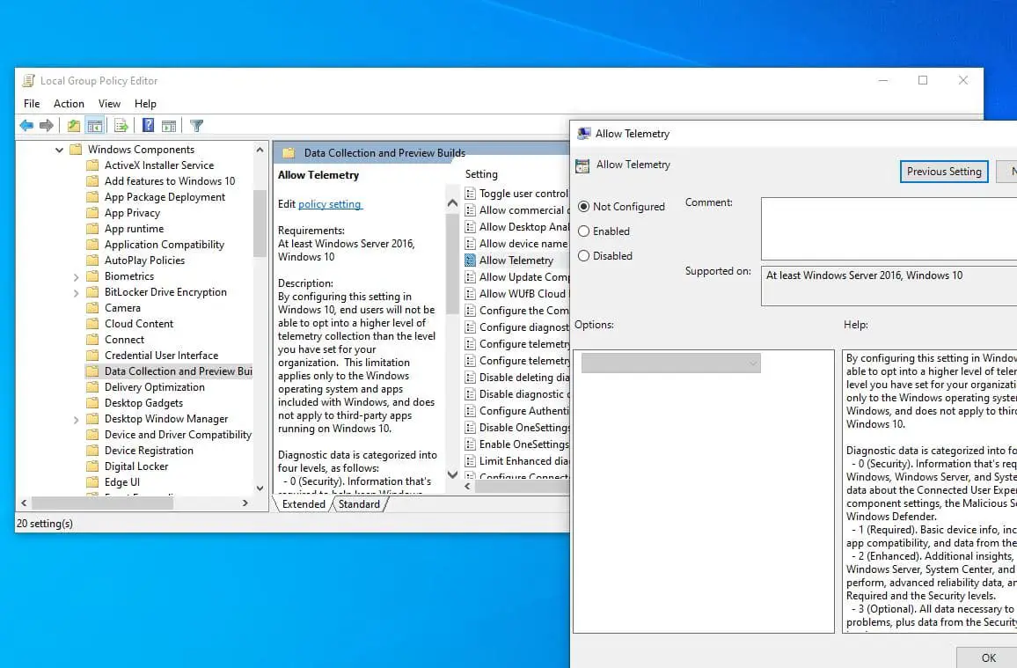Select the Enable OneSettings row
The height and width of the screenshot is (668, 1017).
pos(516,444)
